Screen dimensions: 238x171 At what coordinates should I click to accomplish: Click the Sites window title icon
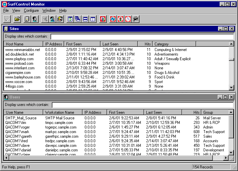pos(6,29)
